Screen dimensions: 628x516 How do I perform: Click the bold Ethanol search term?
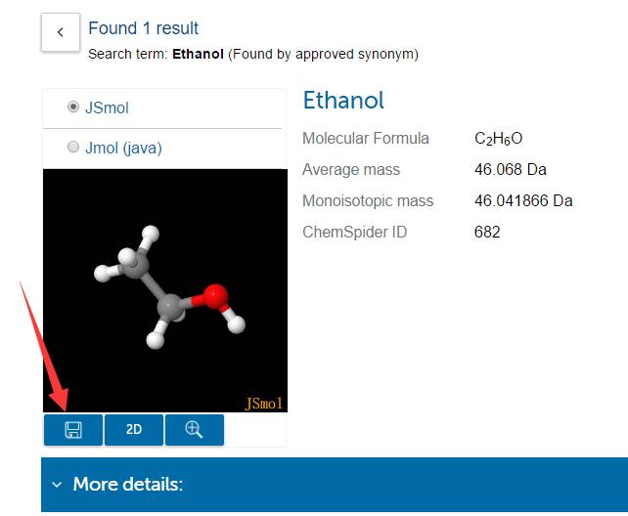point(199,55)
